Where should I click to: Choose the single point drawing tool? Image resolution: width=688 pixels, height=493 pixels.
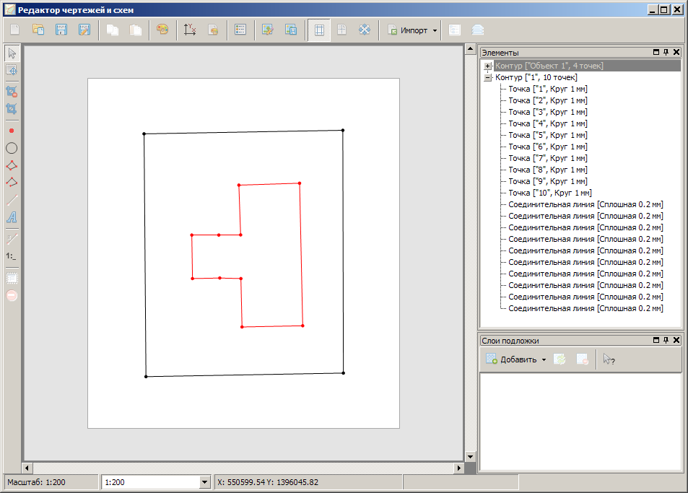coord(12,131)
